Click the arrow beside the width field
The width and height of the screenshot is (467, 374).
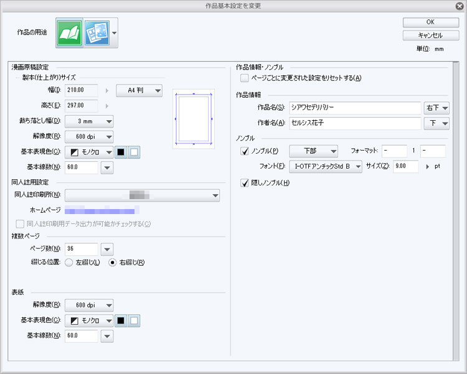coord(107,90)
